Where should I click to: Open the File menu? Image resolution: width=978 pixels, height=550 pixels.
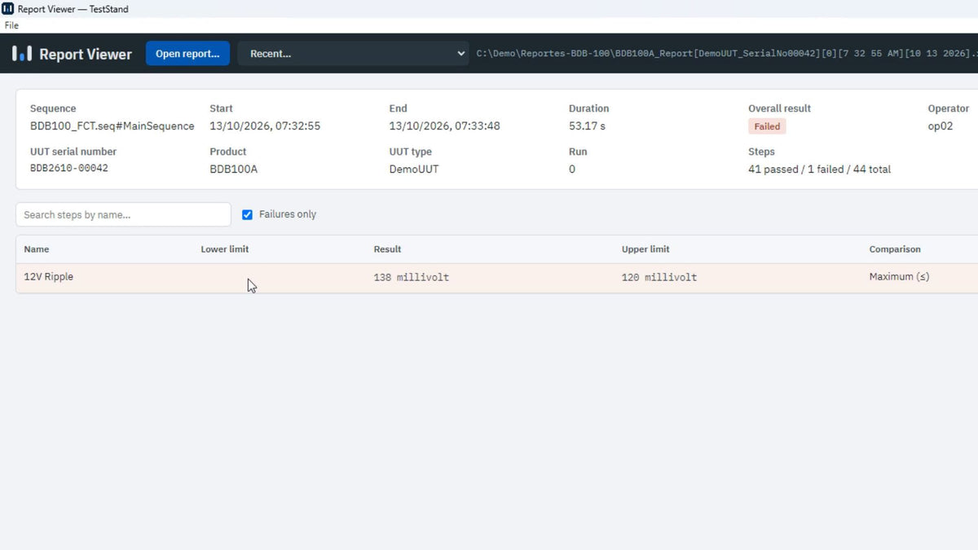pyautogui.click(x=11, y=25)
